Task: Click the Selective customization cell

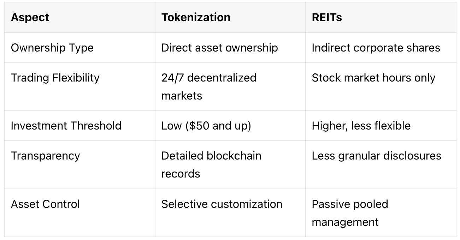Action: point(222,204)
